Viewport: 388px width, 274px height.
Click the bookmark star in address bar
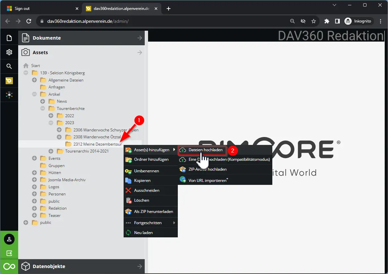point(314,21)
